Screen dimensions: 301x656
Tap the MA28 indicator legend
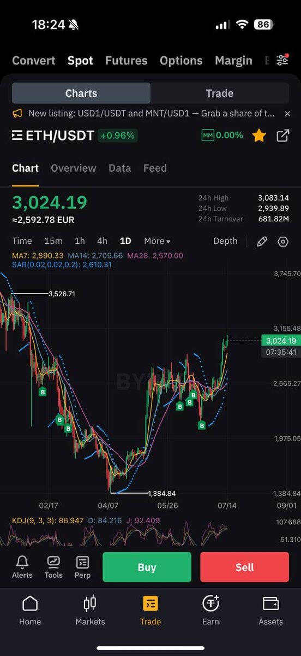coord(155,255)
